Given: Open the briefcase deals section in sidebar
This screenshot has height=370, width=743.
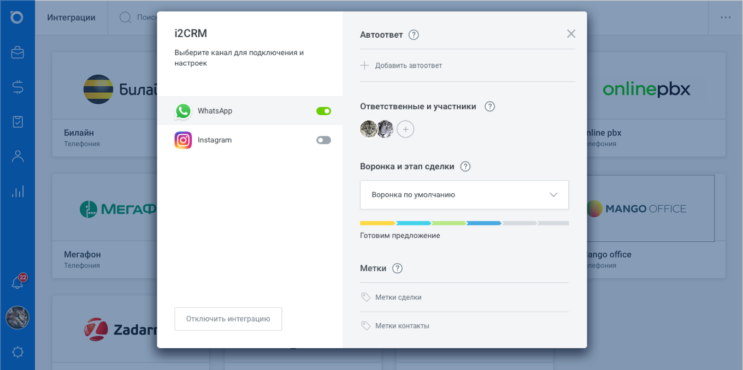Looking at the screenshot, I should pos(17,52).
